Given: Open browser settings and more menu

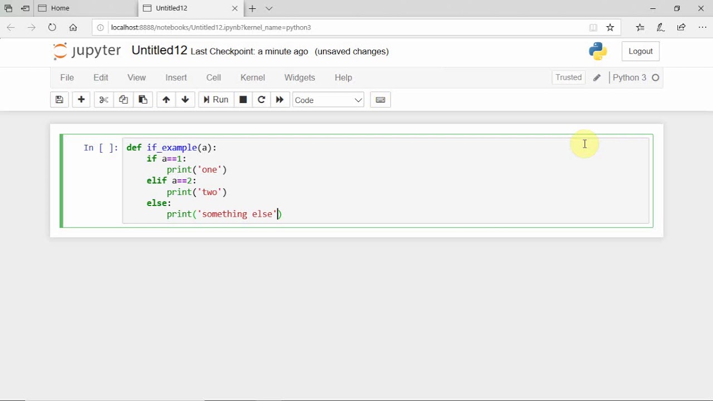Looking at the screenshot, I should click(x=702, y=27).
